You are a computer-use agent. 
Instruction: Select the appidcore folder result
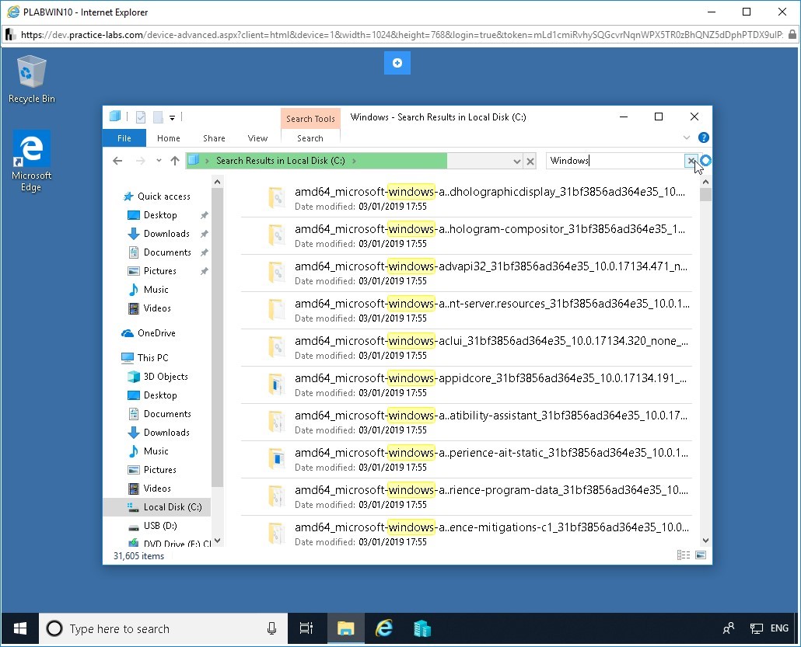point(467,384)
